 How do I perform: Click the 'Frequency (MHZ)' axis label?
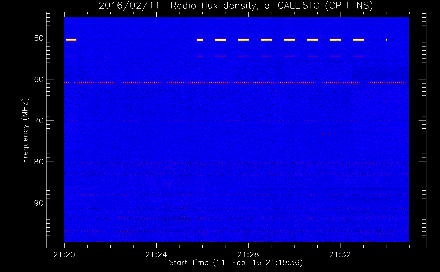pos(25,131)
